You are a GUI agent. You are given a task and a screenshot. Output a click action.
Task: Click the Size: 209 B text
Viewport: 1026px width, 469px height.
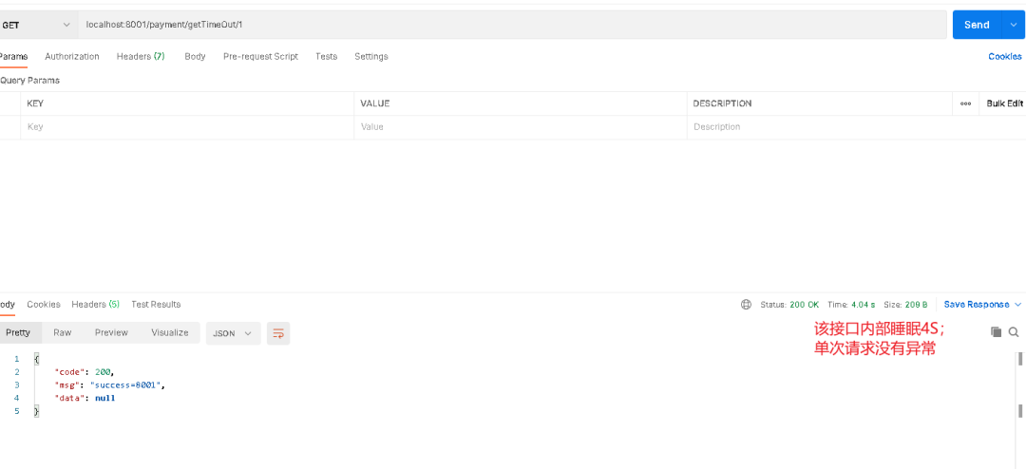pyautogui.click(x=905, y=304)
